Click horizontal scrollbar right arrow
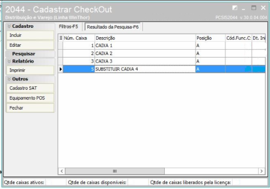The image size is (270, 189). (262, 171)
